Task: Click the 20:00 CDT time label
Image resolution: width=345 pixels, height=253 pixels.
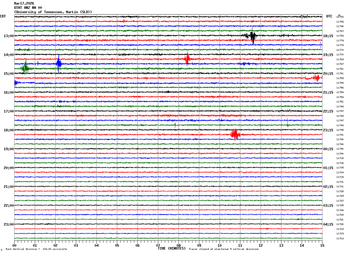Action: coord(9,168)
